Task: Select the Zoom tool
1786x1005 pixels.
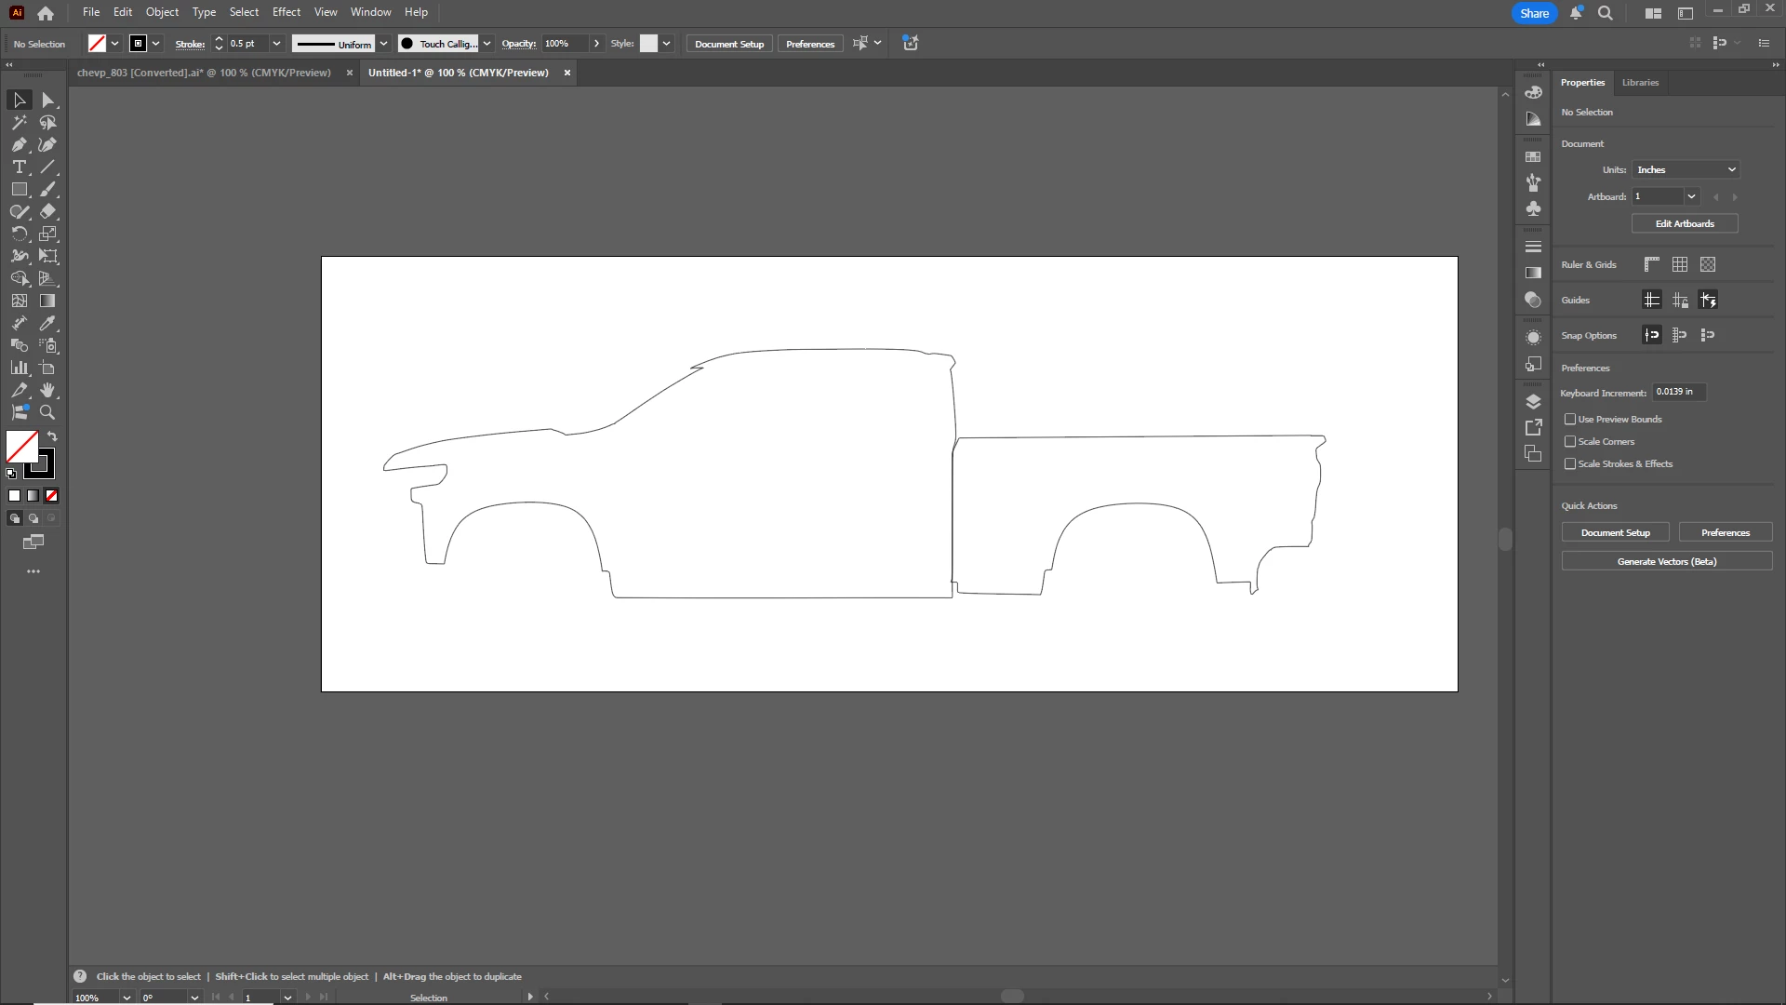Action: pos(47,412)
